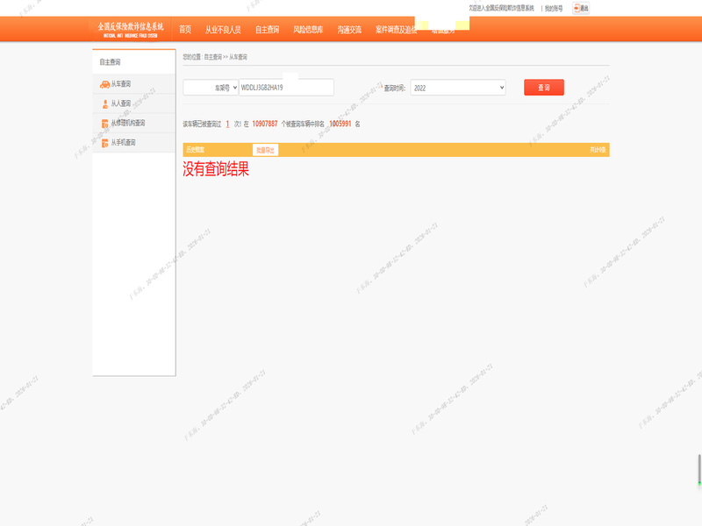Open the 沟通交流 navigation item
This screenshot has height=526, width=702.
click(x=349, y=30)
